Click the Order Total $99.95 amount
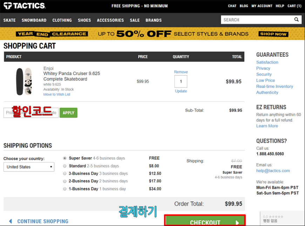The height and width of the screenshot is (226, 305). pos(233,204)
